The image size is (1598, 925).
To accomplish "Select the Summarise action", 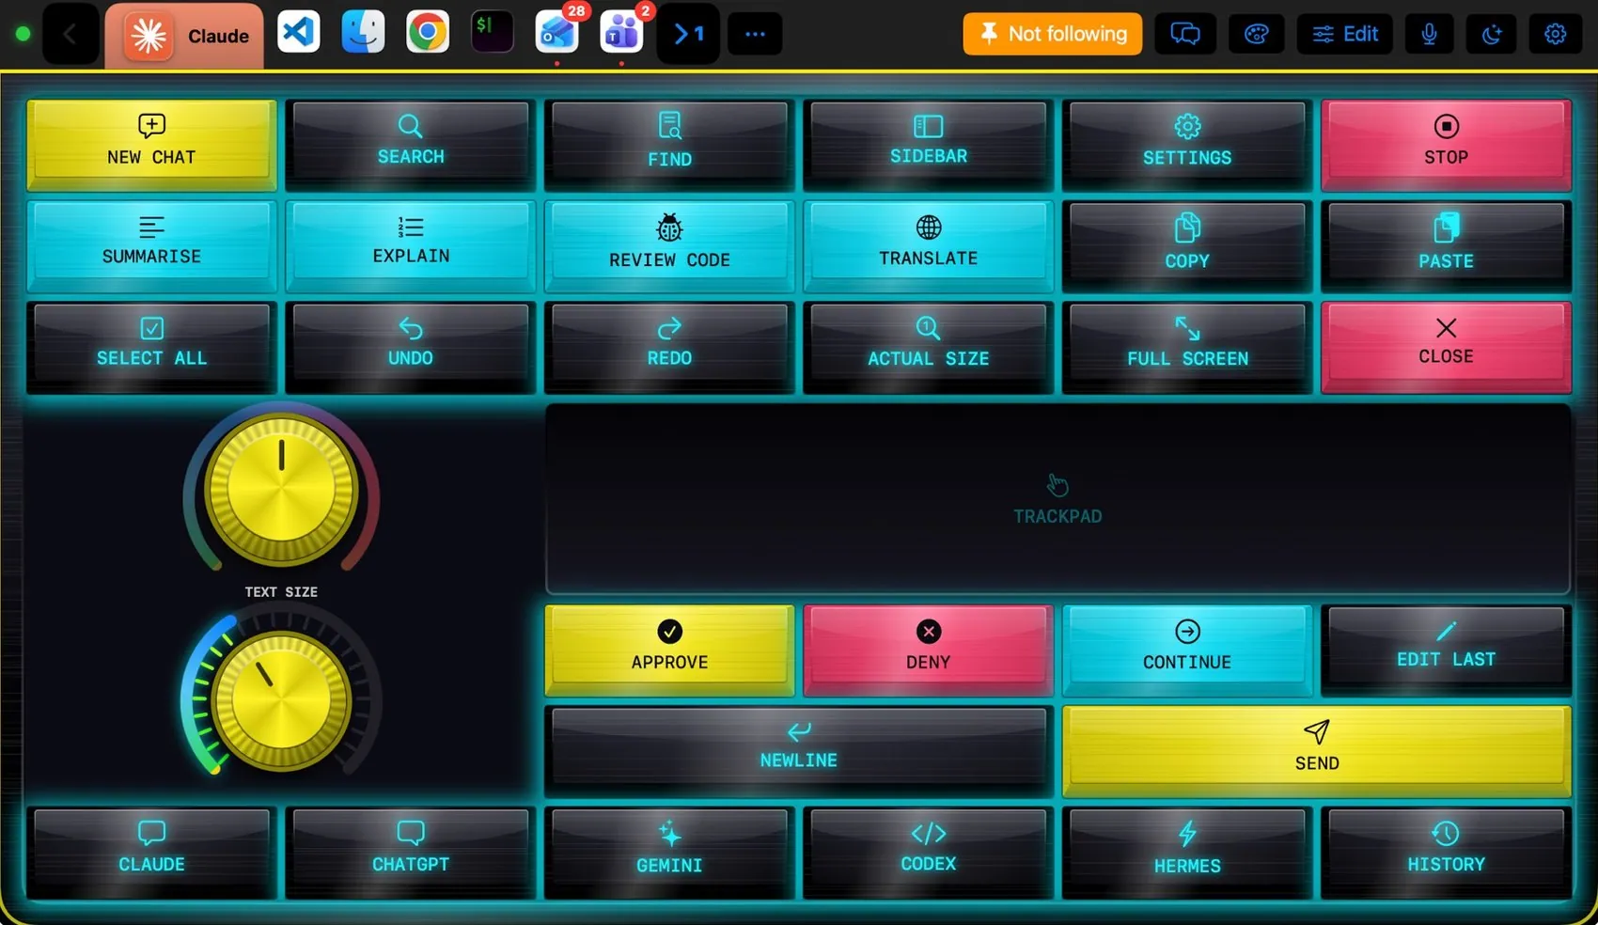I will pos(151,244).
